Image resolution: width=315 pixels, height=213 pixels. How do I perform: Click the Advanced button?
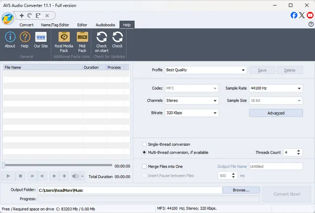(276, 113)
